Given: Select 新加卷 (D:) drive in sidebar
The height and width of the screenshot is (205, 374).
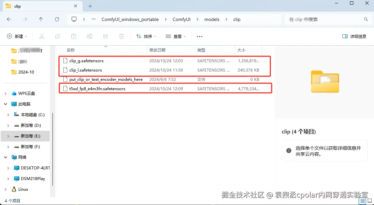Looking at the screenshot, I should coord(31,125).
